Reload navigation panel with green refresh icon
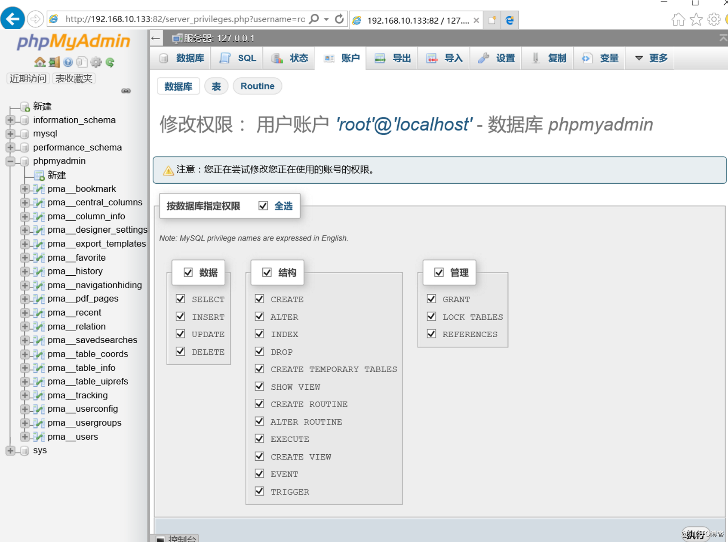The image size is (728, 542). click(110, 62)
